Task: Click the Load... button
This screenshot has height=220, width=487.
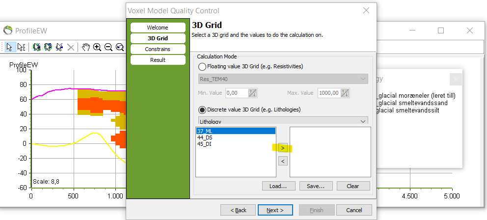Action: click(x=278, y=186)
